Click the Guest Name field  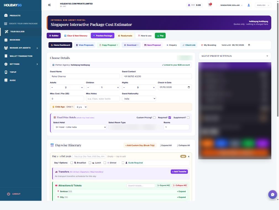pos(85,76)
